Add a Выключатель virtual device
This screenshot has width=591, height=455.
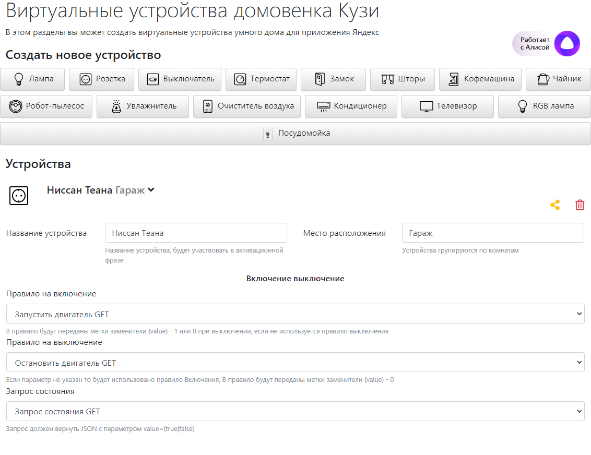180,79
